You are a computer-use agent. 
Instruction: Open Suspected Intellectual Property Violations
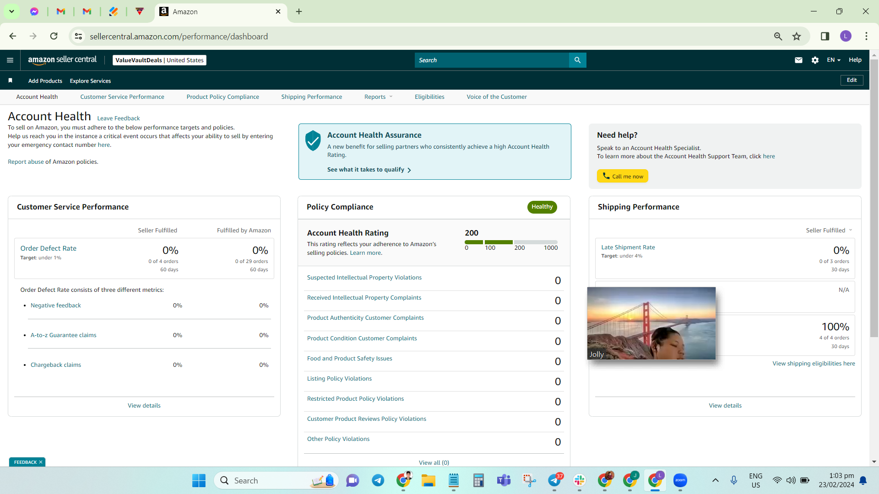point(364,277)
